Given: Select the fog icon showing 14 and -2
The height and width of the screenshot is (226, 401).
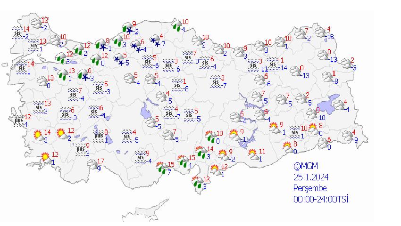Looking at the screenshot, I should (17, 33).
